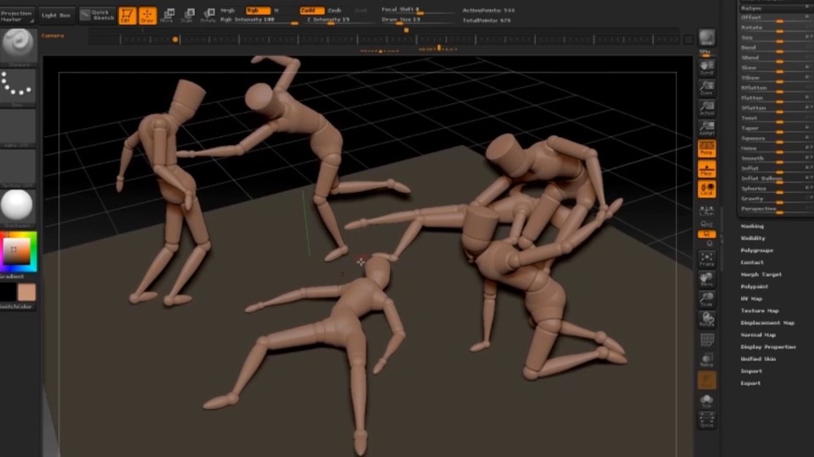The width and height of the screenshot is (814, 457).
Task: Activate the Edit mode button
Action: click(x=127, y=15)
